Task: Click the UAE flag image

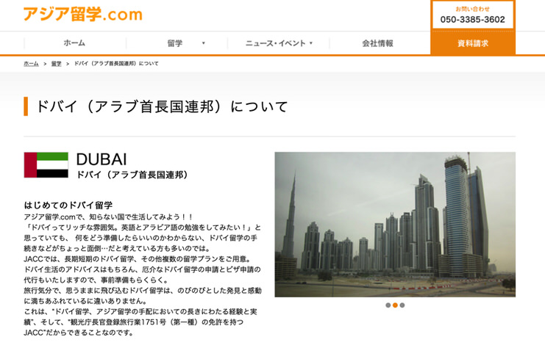Action: tap(46, 165)
